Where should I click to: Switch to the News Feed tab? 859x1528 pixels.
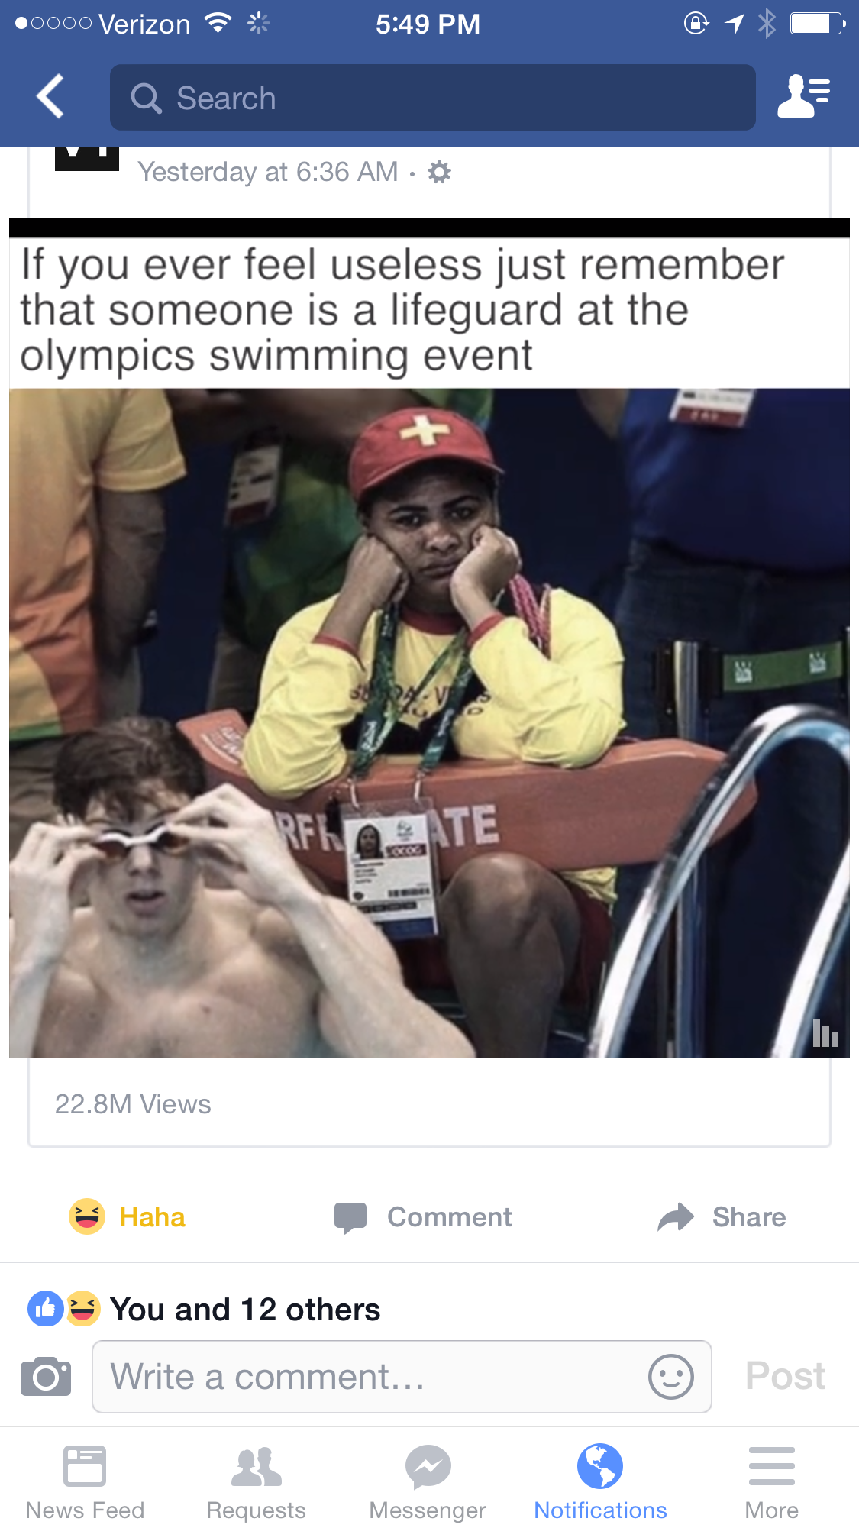[x=85, y=1482]
